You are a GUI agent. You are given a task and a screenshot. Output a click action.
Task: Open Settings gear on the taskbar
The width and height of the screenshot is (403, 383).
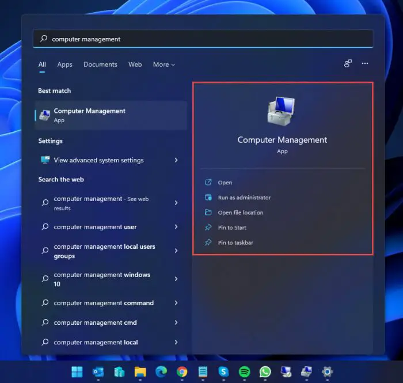328,371
